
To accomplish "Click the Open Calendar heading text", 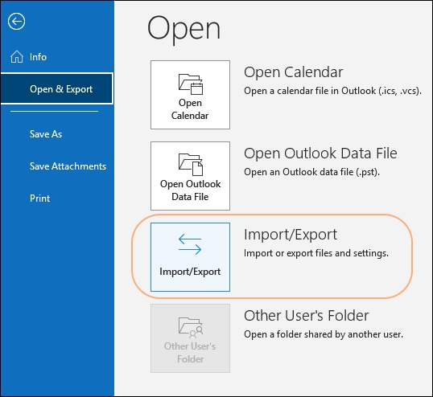I will pos(293,72).
